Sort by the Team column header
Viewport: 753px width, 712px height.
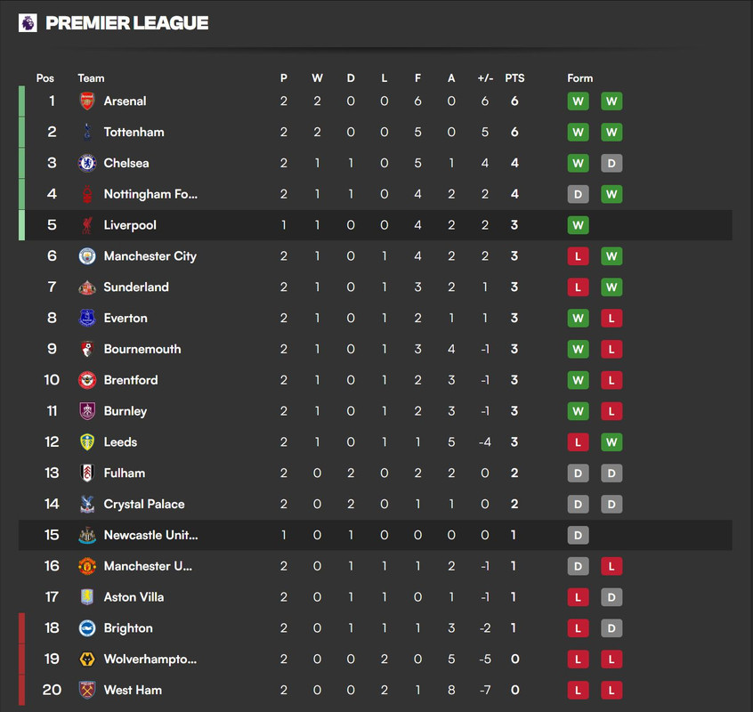click(x=91, y=78)
